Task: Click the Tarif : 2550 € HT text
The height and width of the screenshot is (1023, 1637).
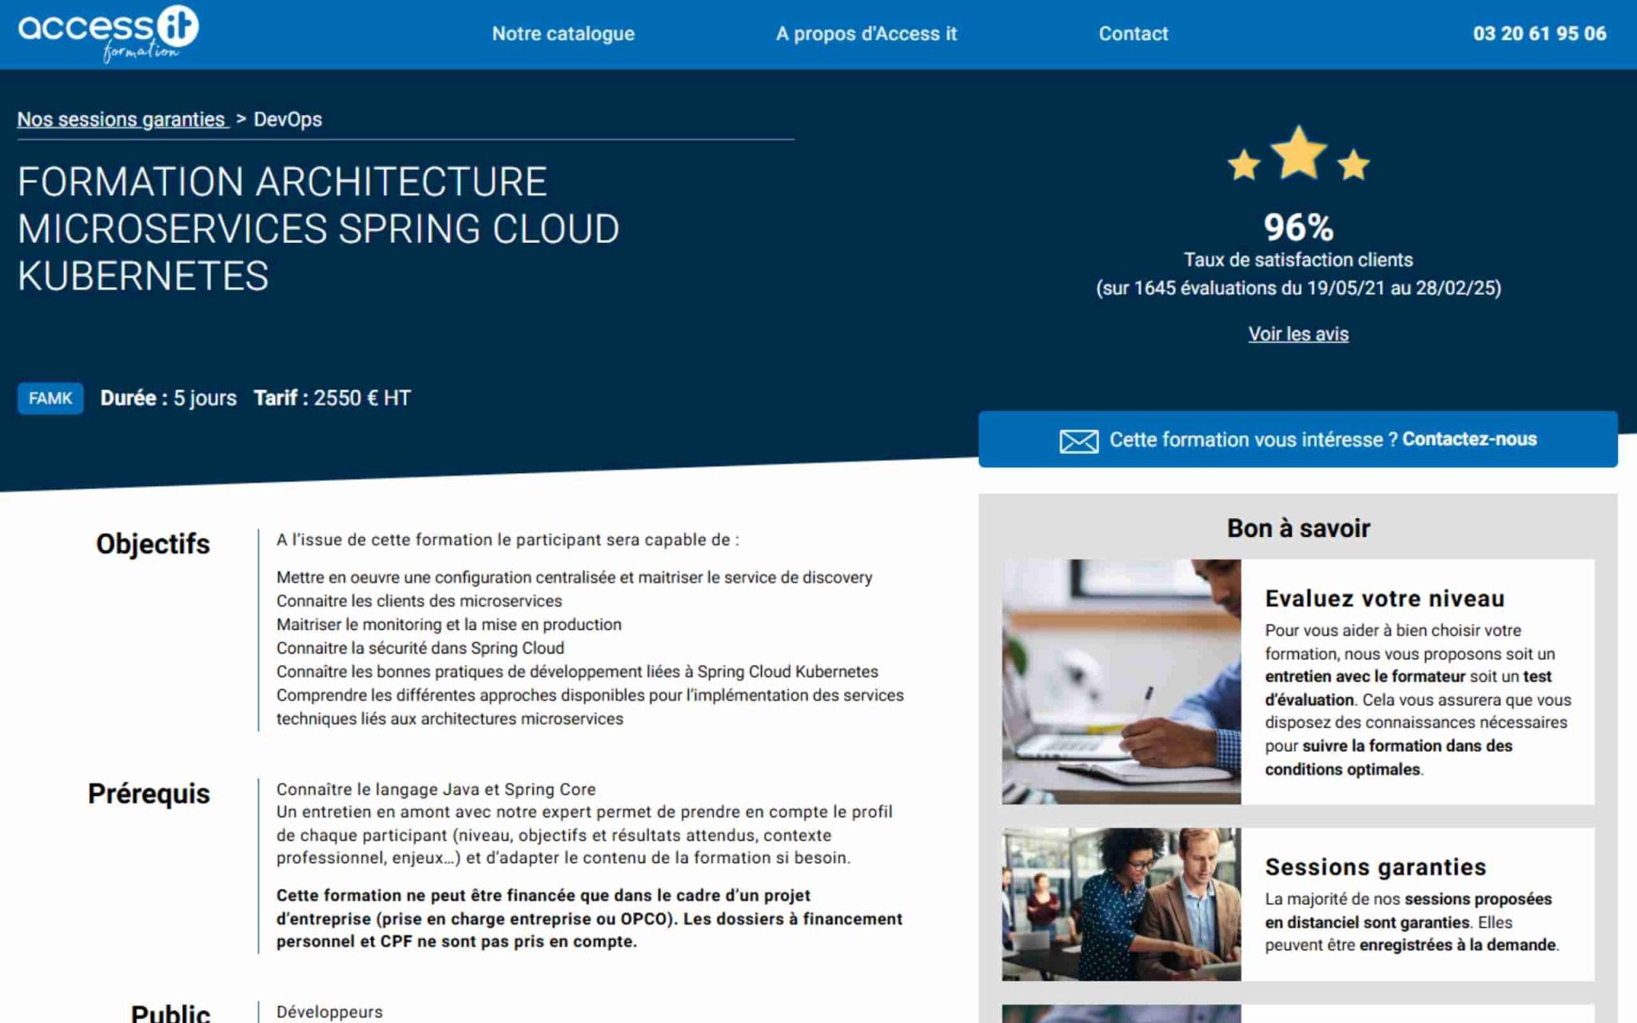Action: click(x=332, y=398)
